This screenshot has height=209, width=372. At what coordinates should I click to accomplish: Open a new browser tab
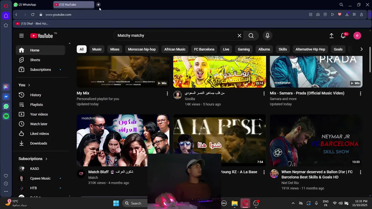98,5
